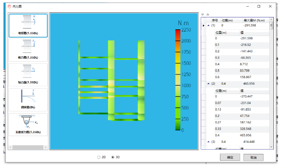Select the value -370.447 cell

coord(246,97)
